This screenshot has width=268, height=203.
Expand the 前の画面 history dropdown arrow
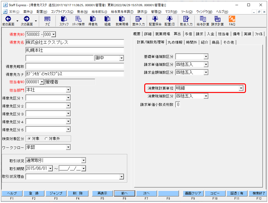(17, 21)
